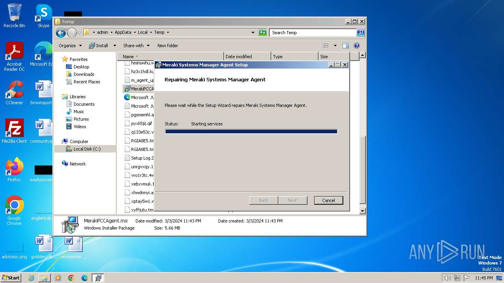The width and height of the screenshot is (504, 283).
Task: Expand the address bar history dropdown
Action: pos(253,33)
